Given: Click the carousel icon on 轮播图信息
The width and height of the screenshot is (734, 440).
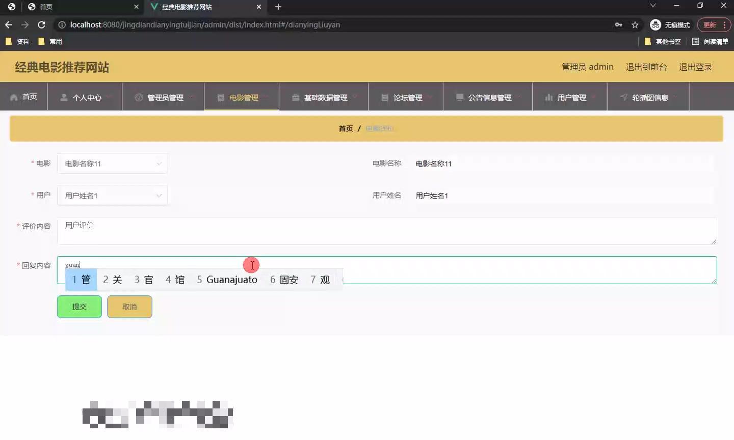Looking at the screenshot, I should (x=623, y=97).
